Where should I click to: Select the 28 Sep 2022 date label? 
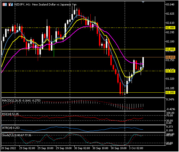(9, 149)
